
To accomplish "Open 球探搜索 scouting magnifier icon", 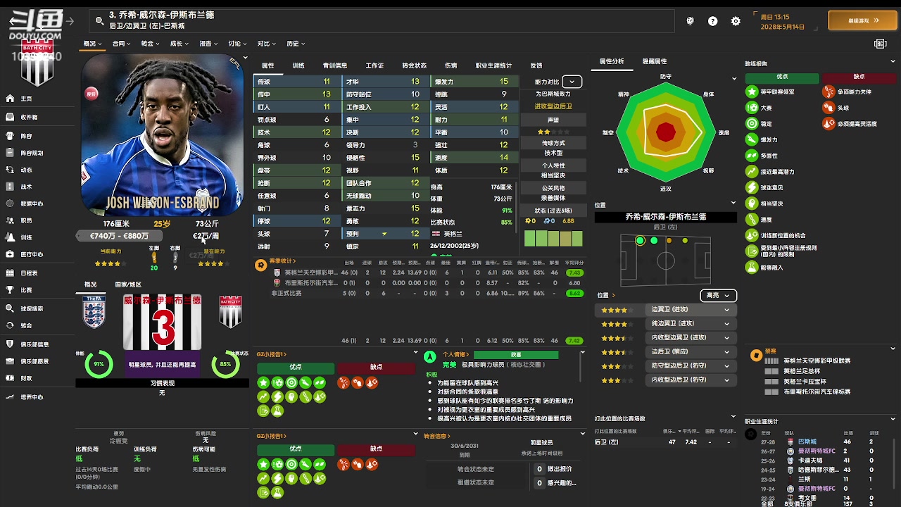I will (10, 308).
